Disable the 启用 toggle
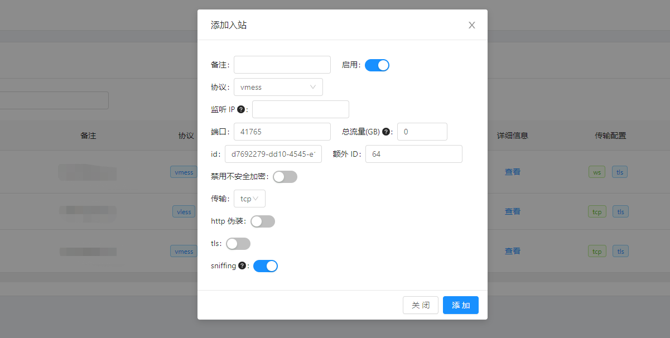The width and height of the screenshot is (670, 338). pyautogui.click(x=377, y=65)
